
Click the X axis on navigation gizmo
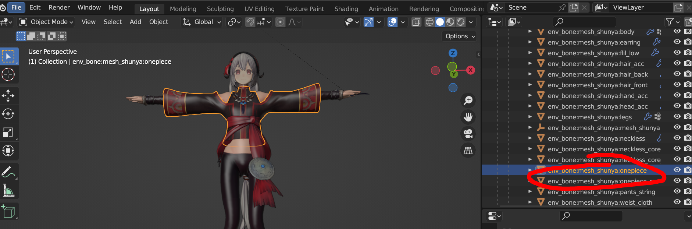pyautogui.click(x=470, y=70)
